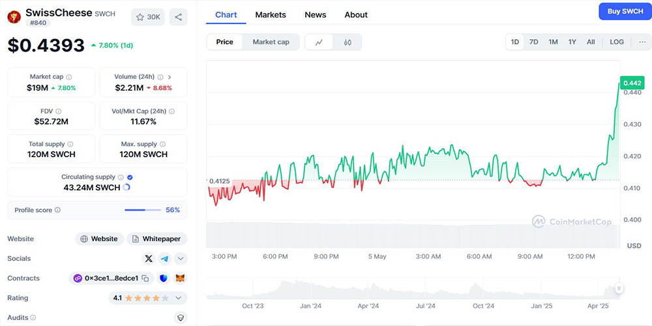652x326 pixels.
Task: Select the All time range
Action: [591, 42]
